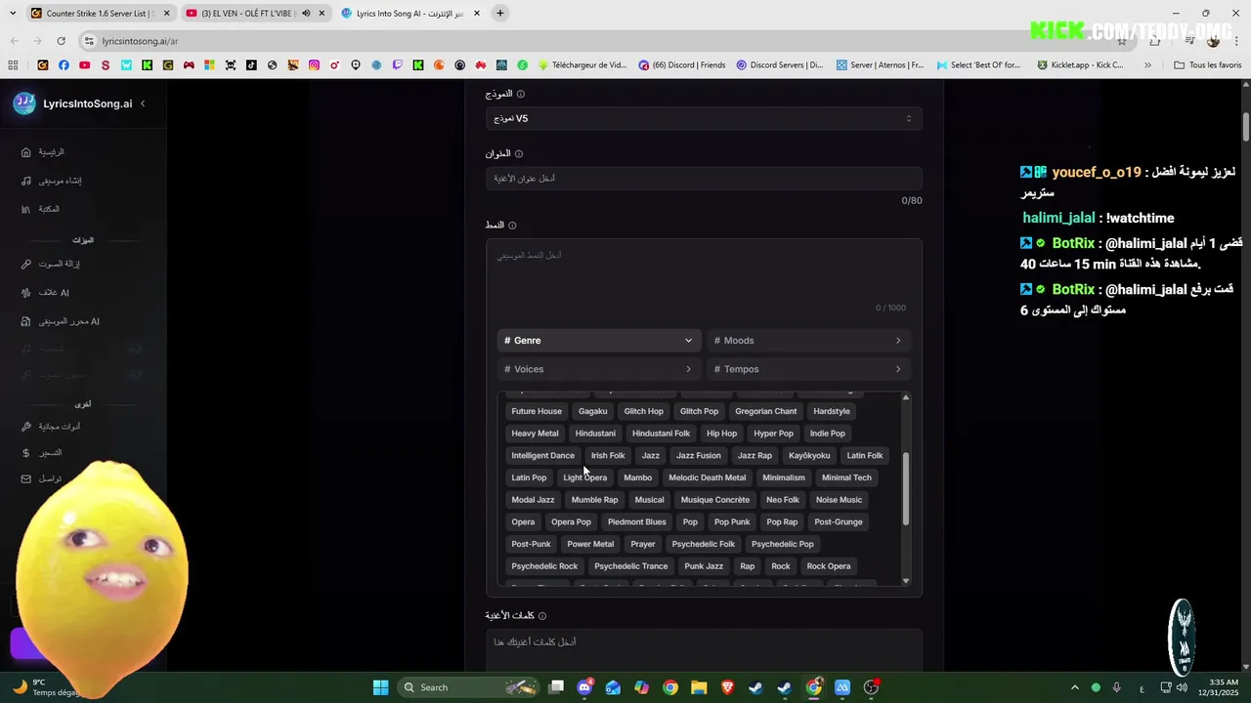Screen dimensions: 1251x703
Task: Click the genre list scrollbar up arrow
Action: click(906, 397)
